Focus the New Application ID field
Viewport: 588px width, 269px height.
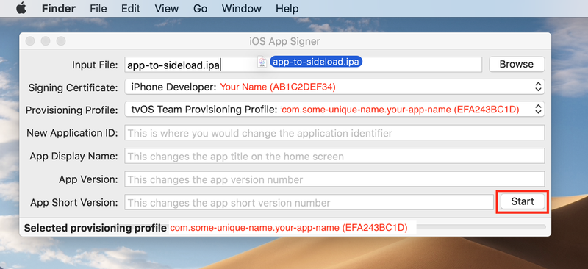[x=334, y=133]
